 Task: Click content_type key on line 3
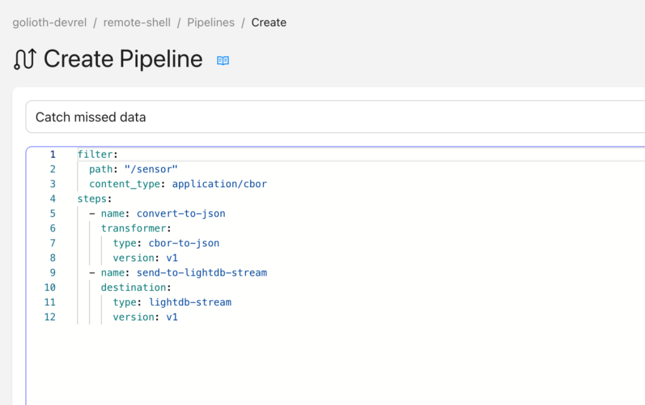click(x=125, y=184)
